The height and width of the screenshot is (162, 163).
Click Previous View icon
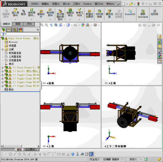[x=51, y=25]
